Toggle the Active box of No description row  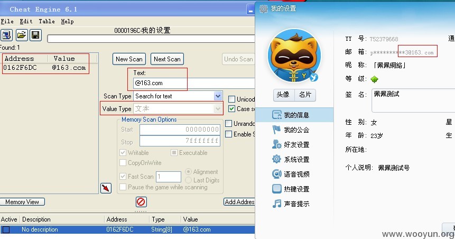pos(6,229)
